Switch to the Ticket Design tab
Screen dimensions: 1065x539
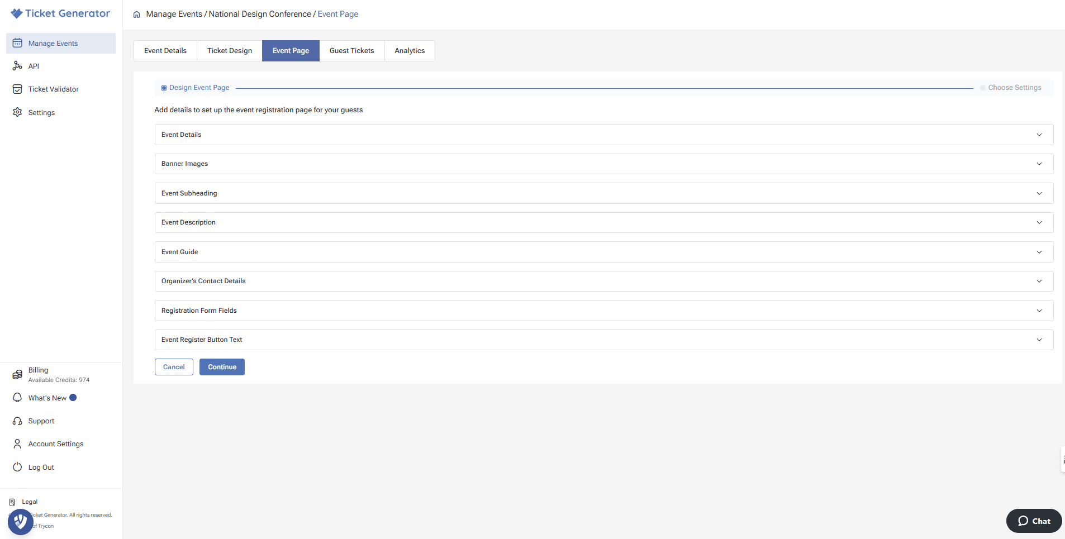tap(230, 51)
